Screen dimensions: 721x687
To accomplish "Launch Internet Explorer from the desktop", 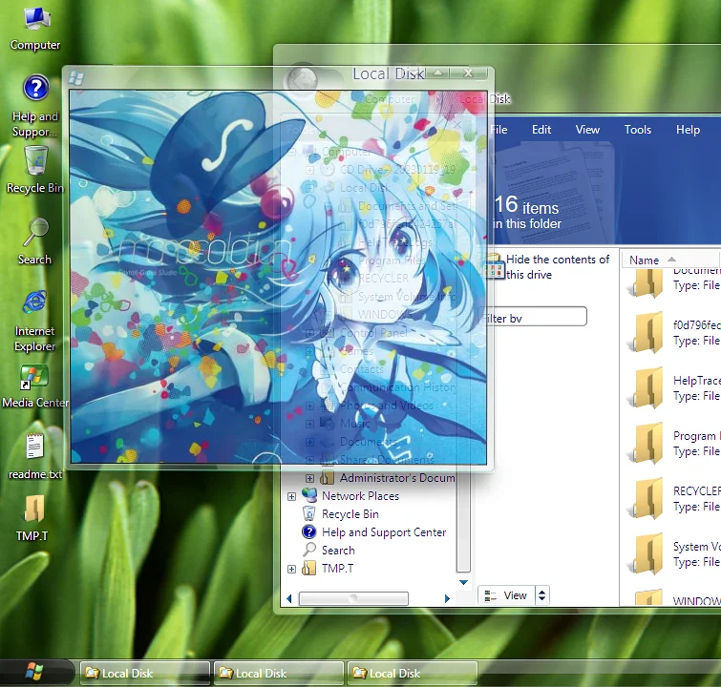I will [35, 303].
